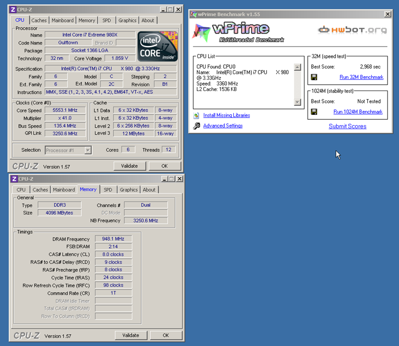Screen dimensions: 399x346
Task: Click the Core Speed value 5553.1 MHz
Action: pyautogui.click(x=65, y=110)
